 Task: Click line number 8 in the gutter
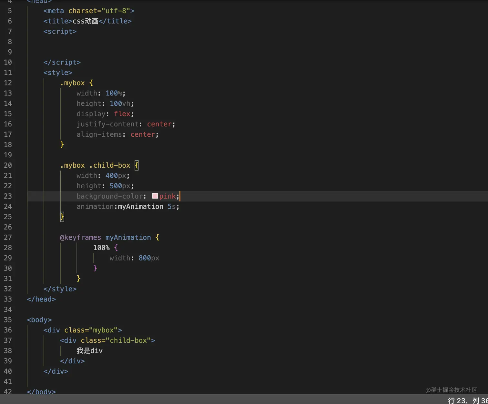[10, 42]
